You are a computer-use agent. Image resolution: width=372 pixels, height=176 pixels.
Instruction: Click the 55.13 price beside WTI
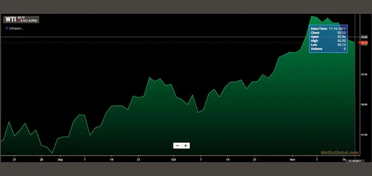21,18
